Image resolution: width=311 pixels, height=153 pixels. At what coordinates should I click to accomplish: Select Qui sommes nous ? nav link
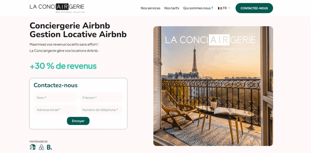click(x=198, y=8)
